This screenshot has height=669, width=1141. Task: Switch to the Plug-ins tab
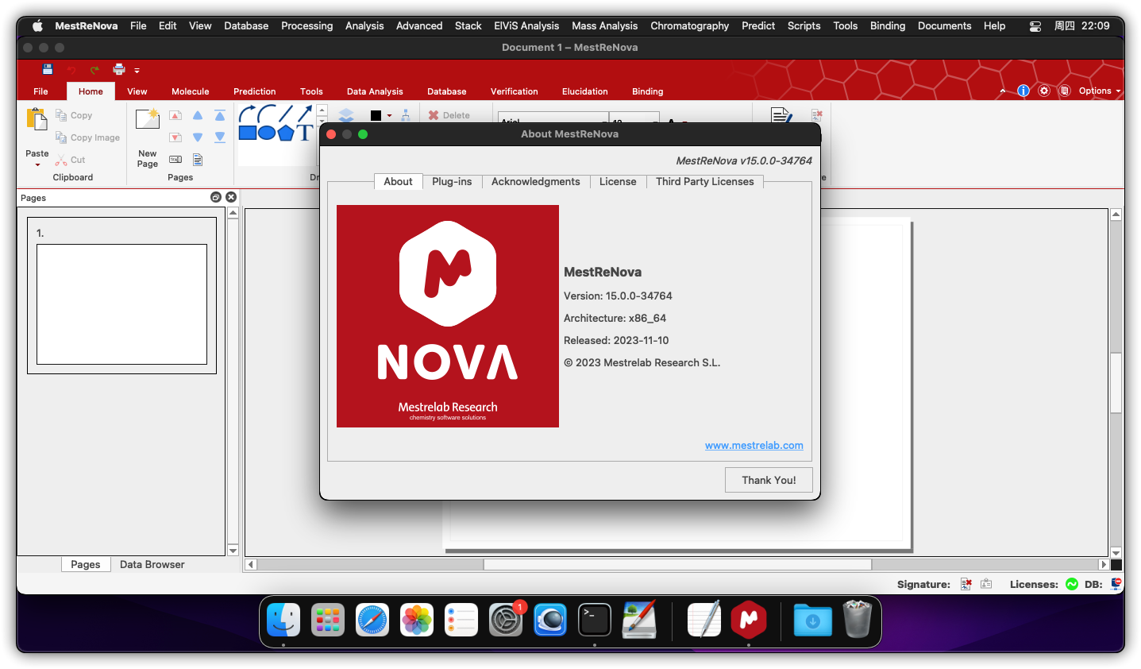click(452, 181)
